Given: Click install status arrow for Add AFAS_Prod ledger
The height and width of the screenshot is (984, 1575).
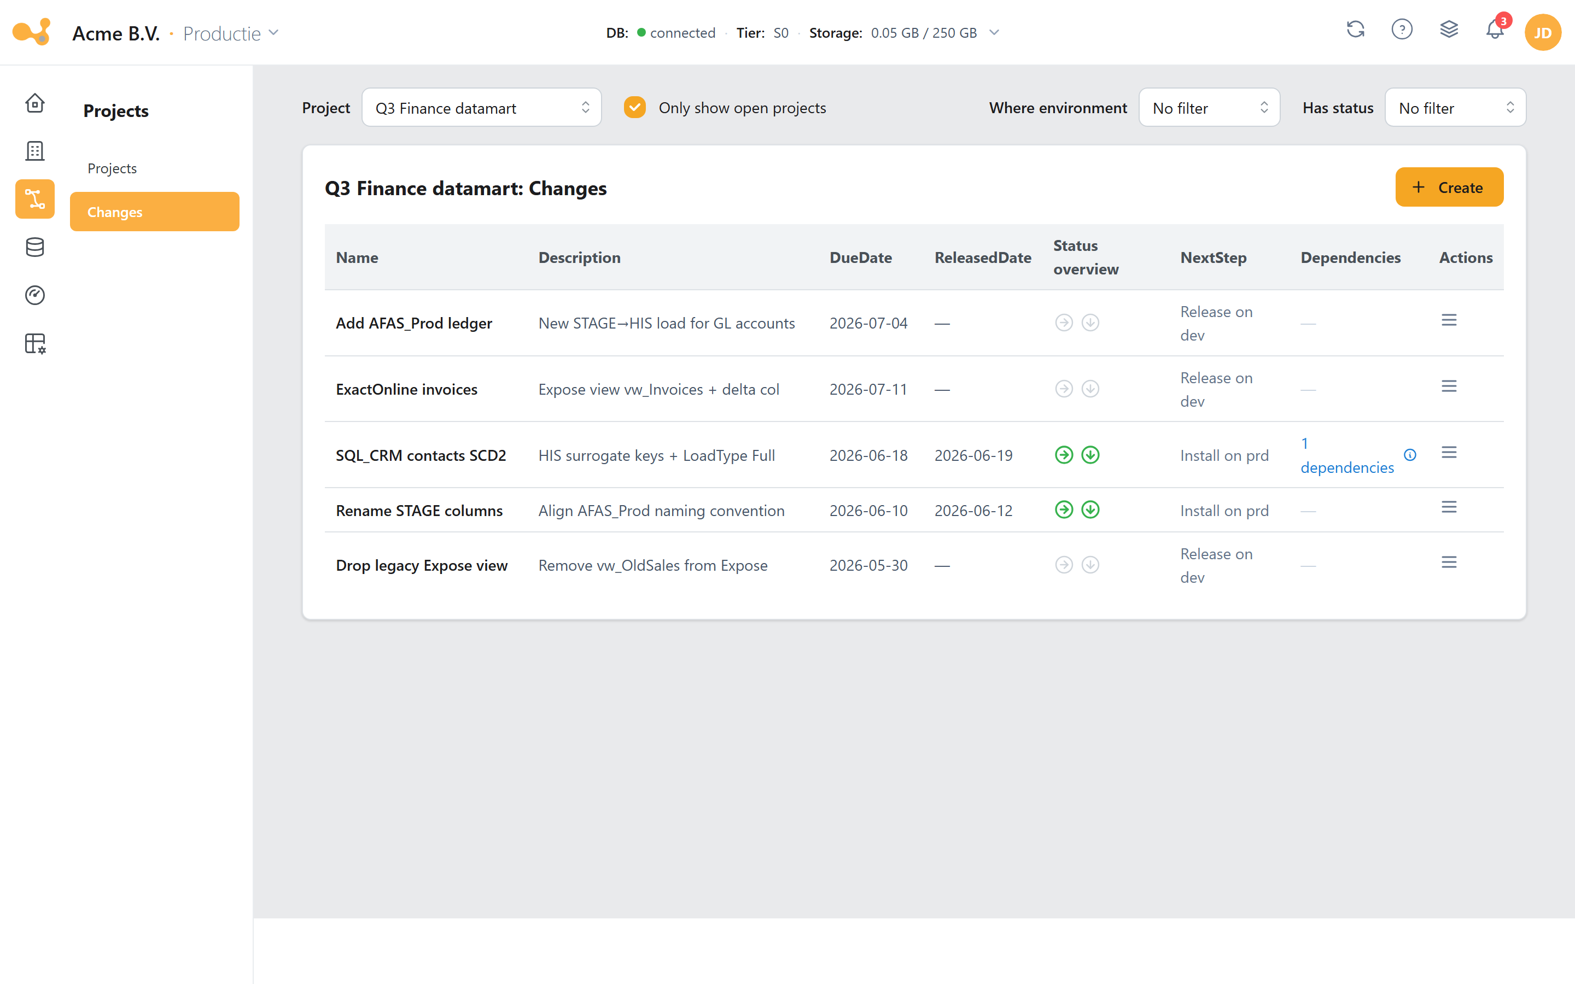Looking at the screenshot, I should (x=1090, y=323).
